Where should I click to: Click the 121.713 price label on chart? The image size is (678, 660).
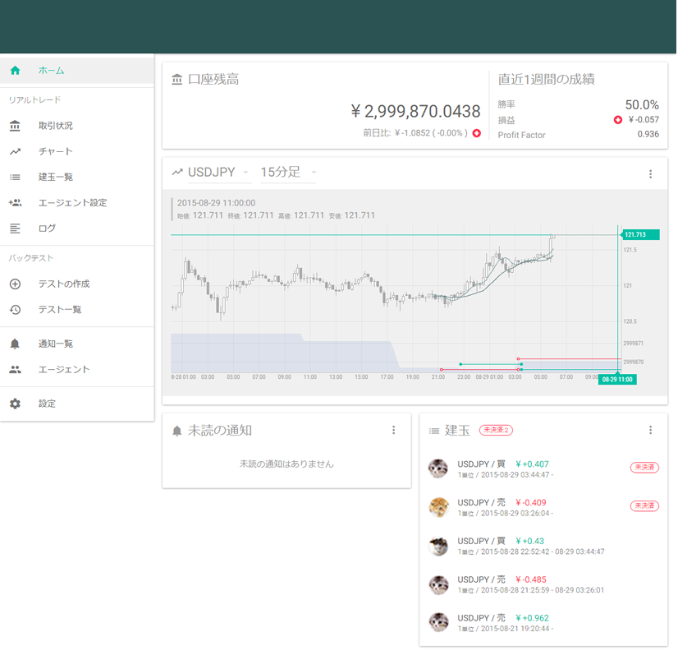640,234
